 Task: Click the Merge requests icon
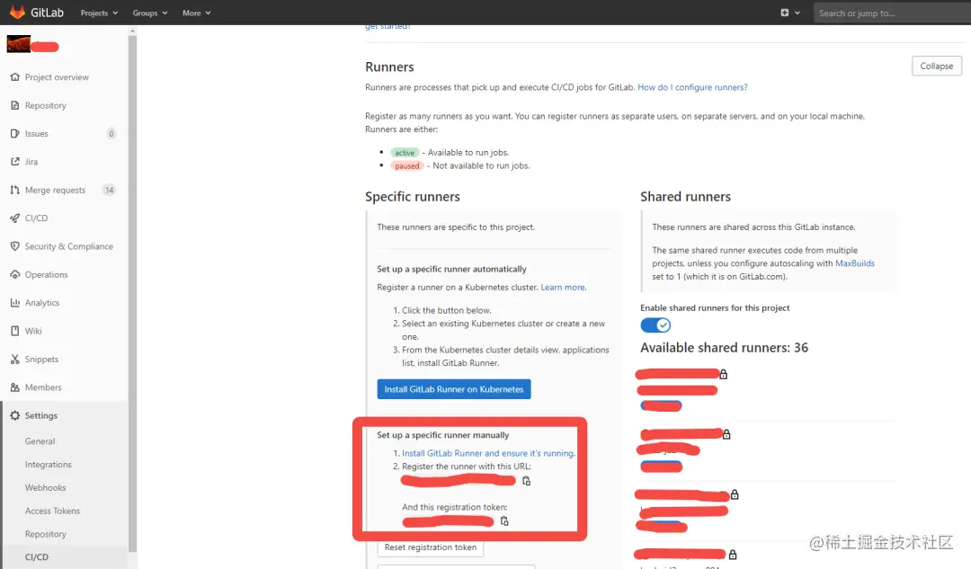(15, 190)
